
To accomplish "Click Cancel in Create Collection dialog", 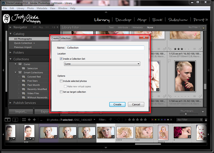I will [136, 105].
